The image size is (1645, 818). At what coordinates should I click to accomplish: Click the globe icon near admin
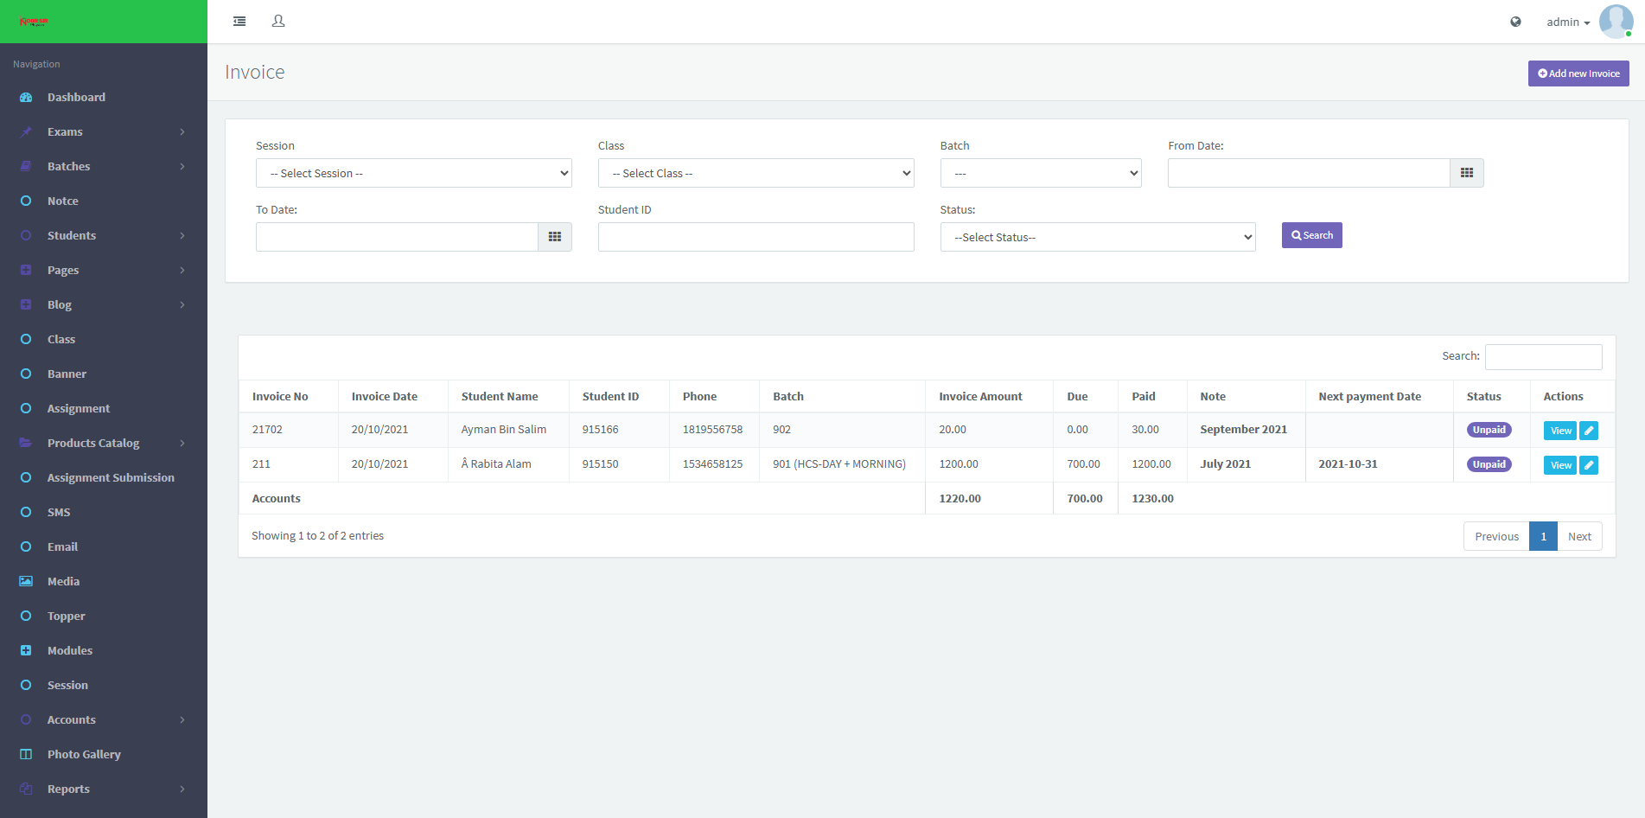tap(1515, 22)
